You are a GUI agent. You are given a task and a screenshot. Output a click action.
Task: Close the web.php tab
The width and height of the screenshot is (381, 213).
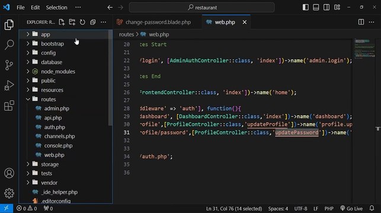coord(245,22)
